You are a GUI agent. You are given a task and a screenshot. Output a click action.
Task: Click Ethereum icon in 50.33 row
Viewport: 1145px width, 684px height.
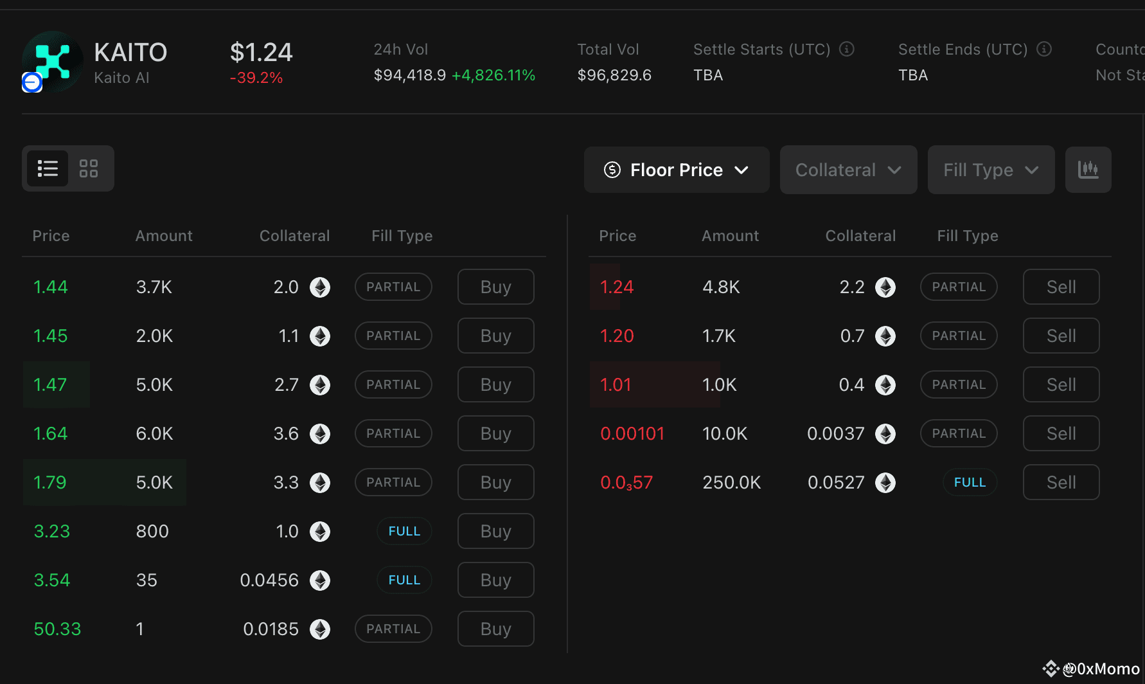coord(320,629)
